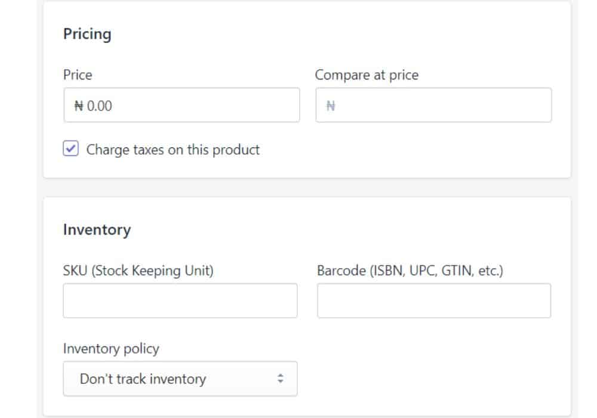Click the 'Price' field label
Viewport: 597px width, 418px height.
78,75
